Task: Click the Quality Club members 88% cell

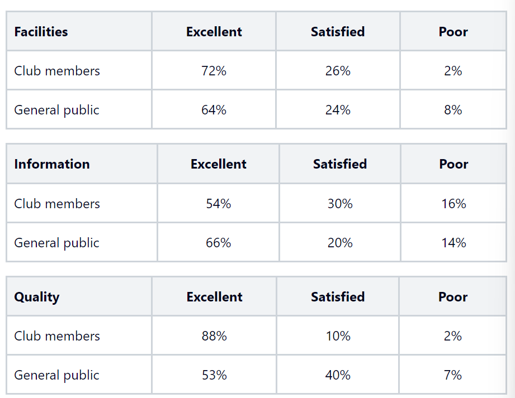Action: click(x=214, y=336)
